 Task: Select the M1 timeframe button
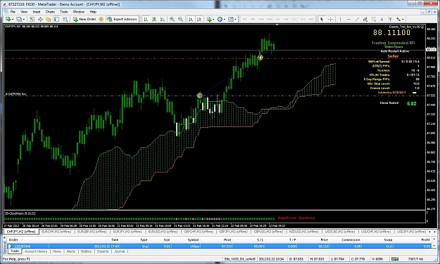(244, 19)
